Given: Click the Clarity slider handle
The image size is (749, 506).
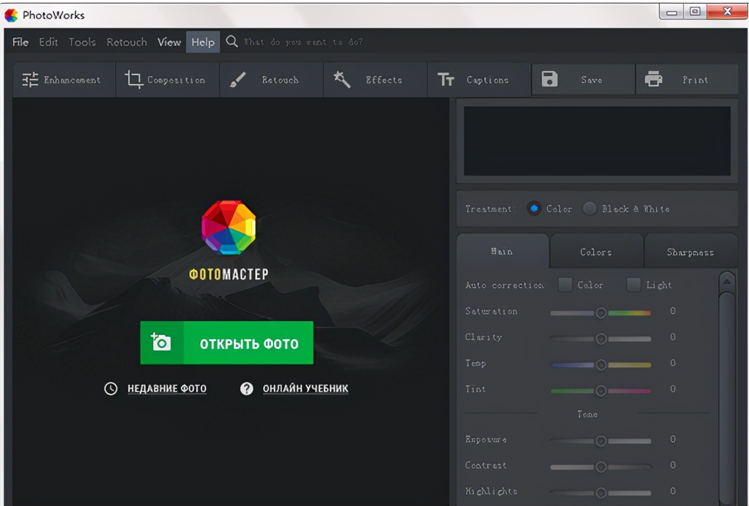Looking at the screenshot, I should click(601, 339).
